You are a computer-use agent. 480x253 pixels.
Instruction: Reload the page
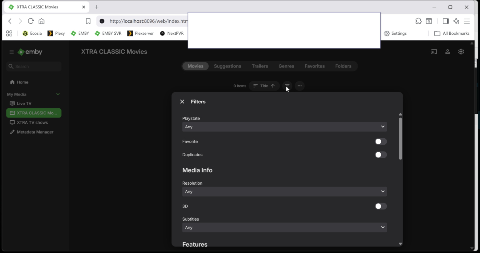[31, 21]
